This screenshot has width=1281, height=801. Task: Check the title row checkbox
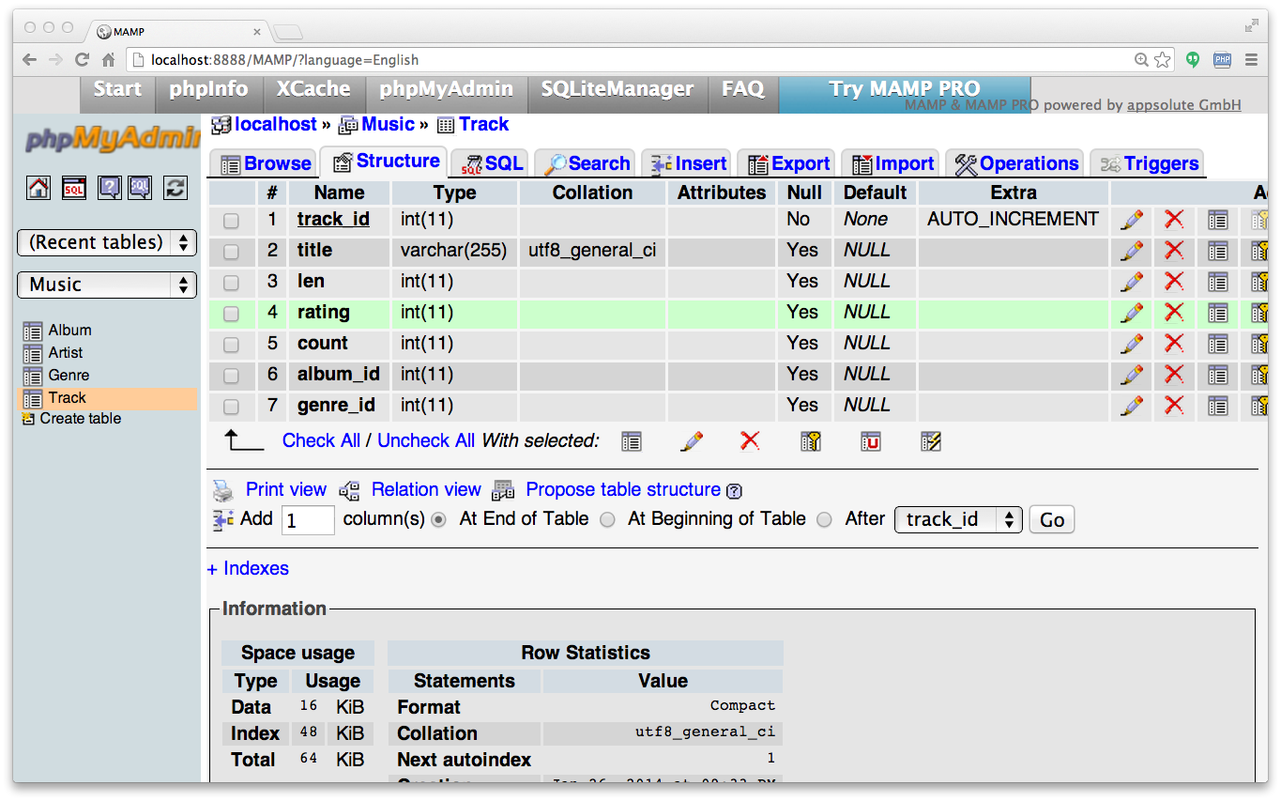[231, 252]
